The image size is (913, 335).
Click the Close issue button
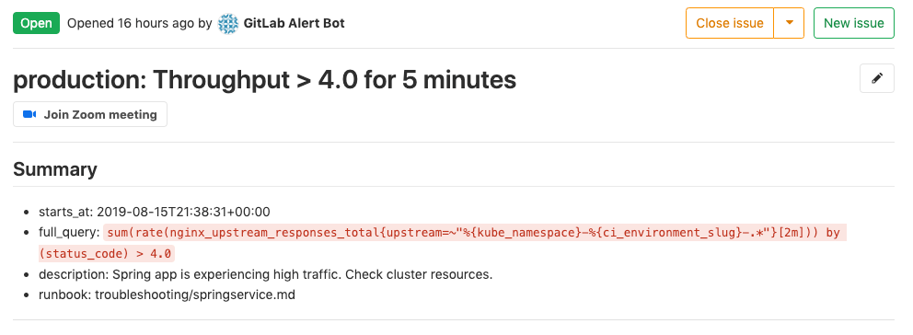730,23
